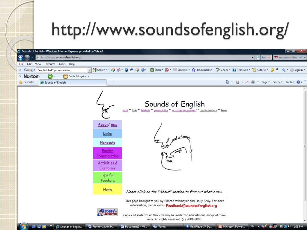
Task: Go back with the browser Back arrow
Action: (21, 57)
